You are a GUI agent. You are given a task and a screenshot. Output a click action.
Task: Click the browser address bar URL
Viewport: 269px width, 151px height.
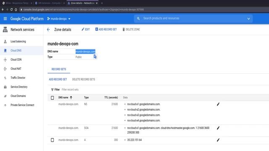tap(84, 10)
